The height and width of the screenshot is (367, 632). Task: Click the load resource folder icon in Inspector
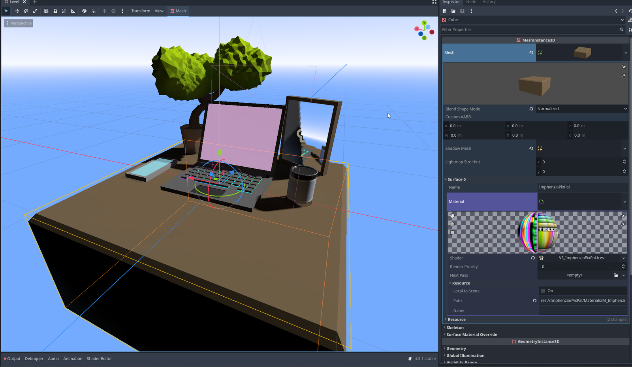[x=453, y=11]
